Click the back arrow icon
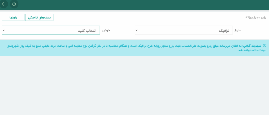This screenshot has height=115, width=269. pos(4,4)
